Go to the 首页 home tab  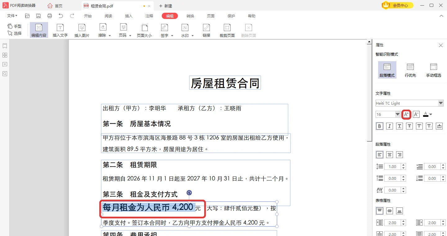(x=55, y=6)
